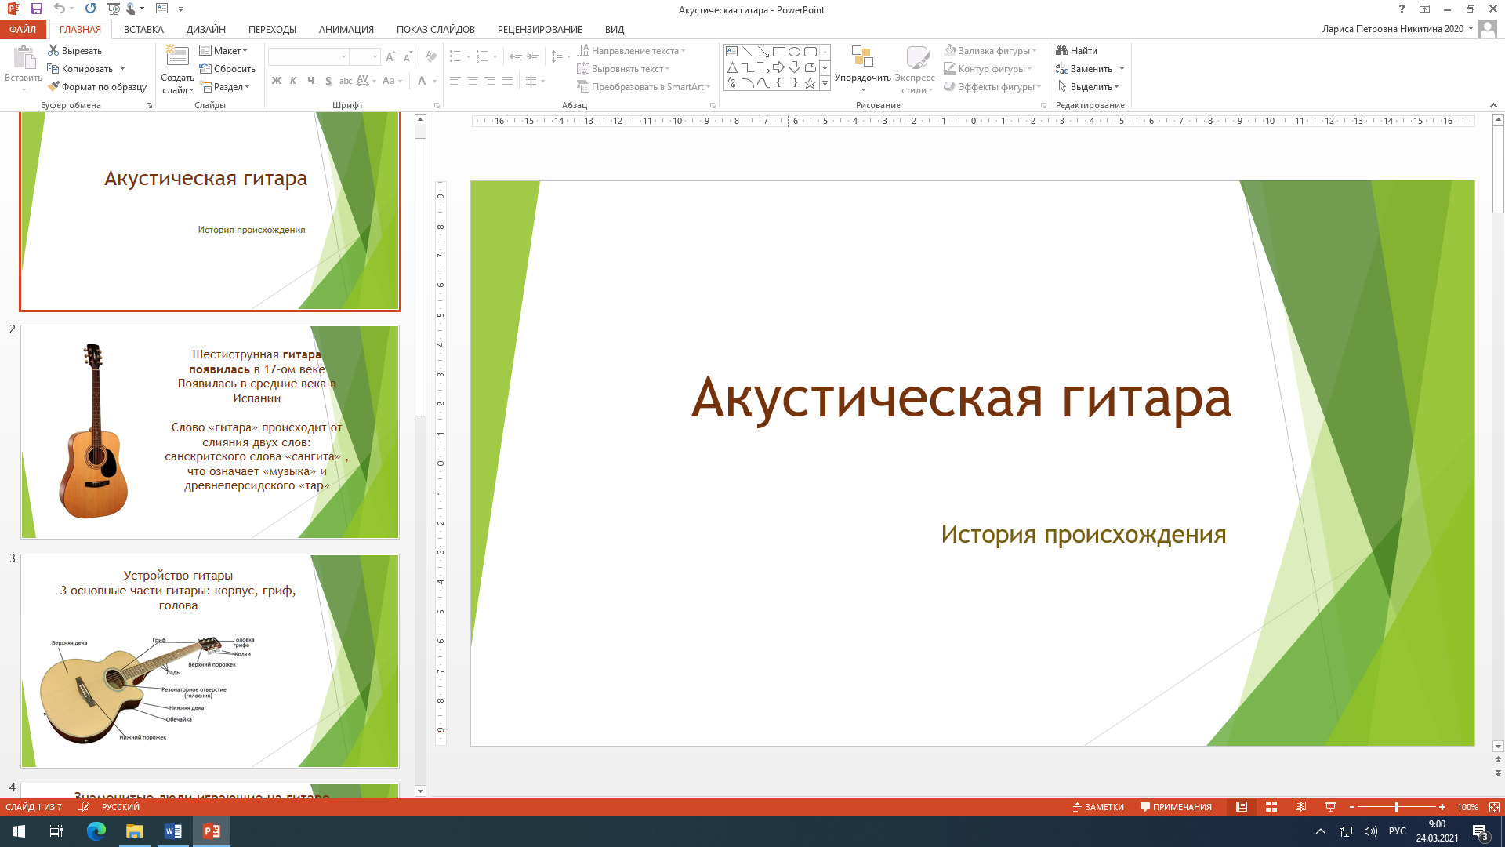Switch to the ДИЗАЙН (Design) tab

(206, 29)
